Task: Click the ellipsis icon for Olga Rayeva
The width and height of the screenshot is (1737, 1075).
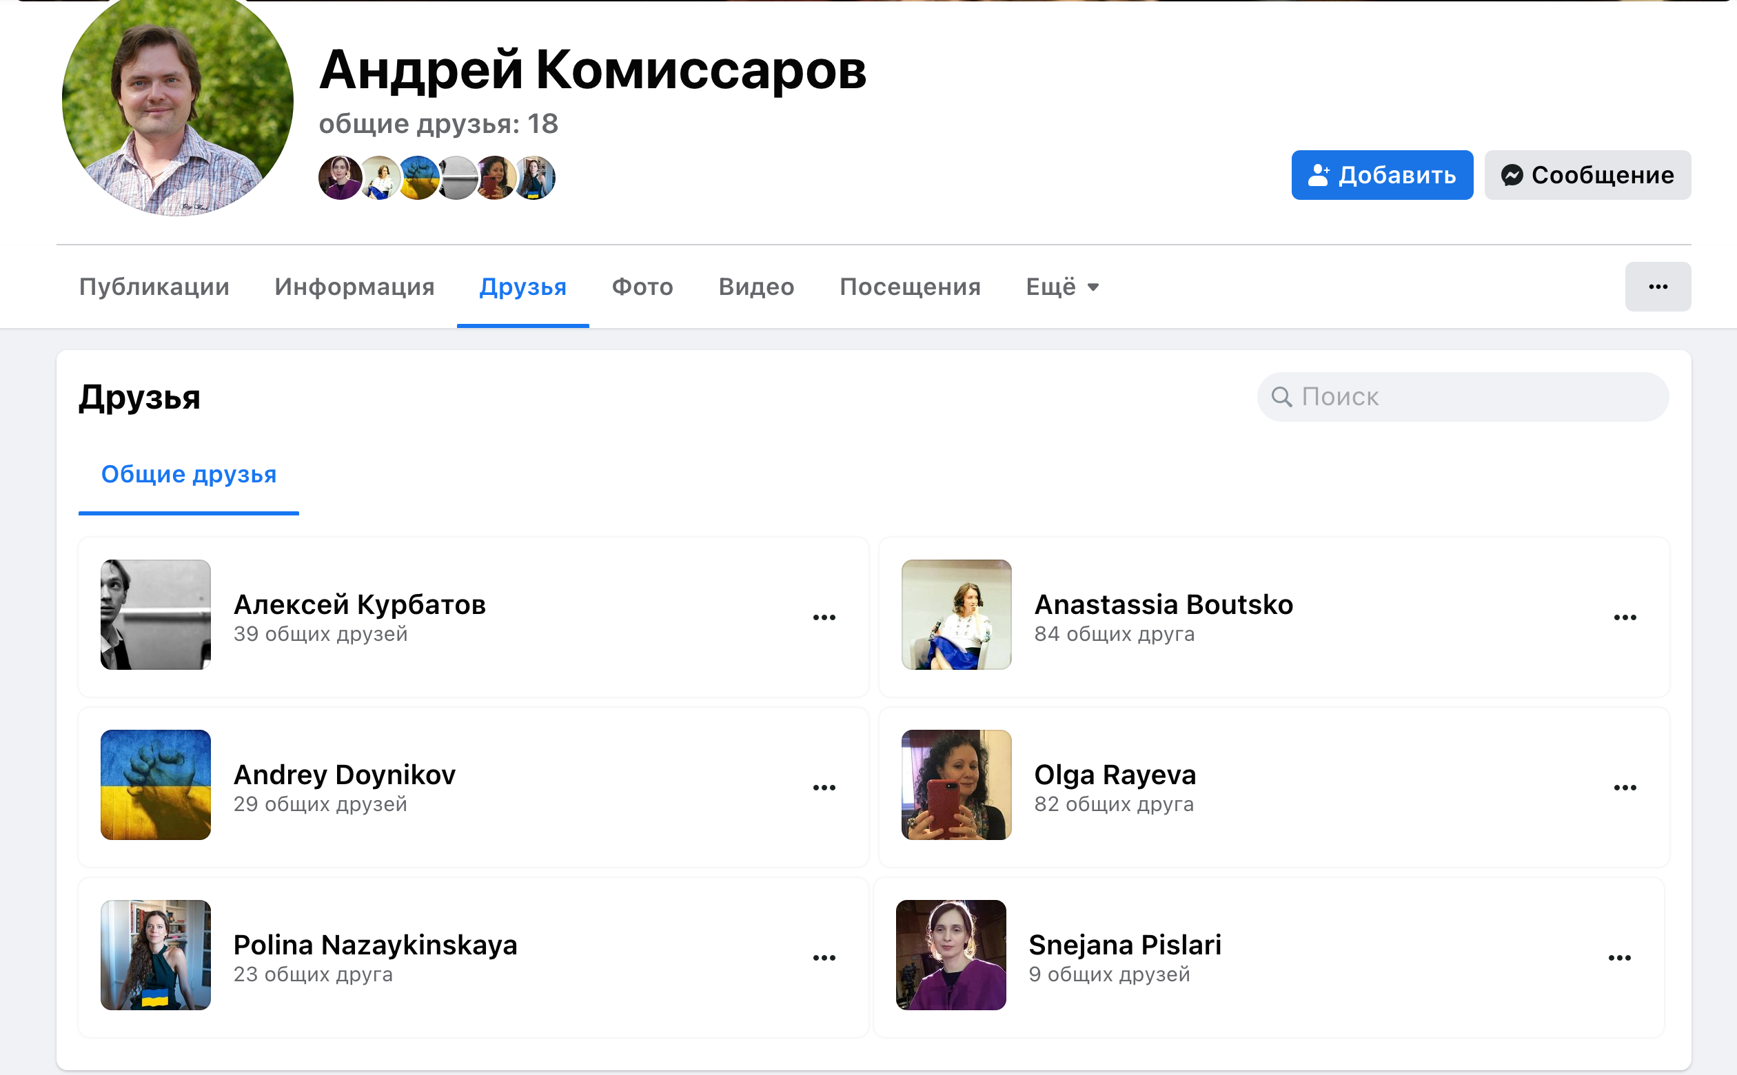Action: pos(1625,788)
